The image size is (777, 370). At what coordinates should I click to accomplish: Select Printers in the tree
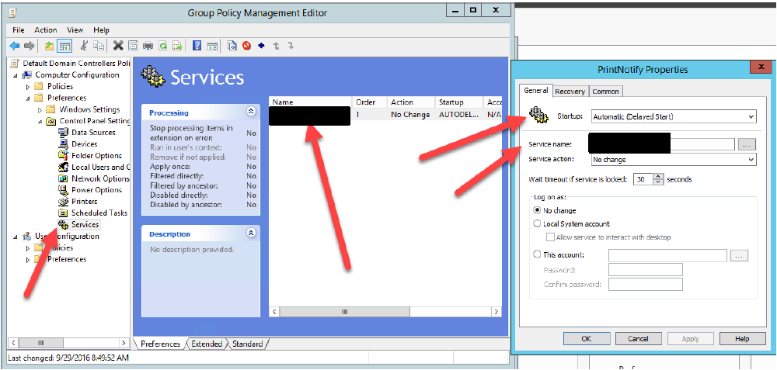point(84,202)
